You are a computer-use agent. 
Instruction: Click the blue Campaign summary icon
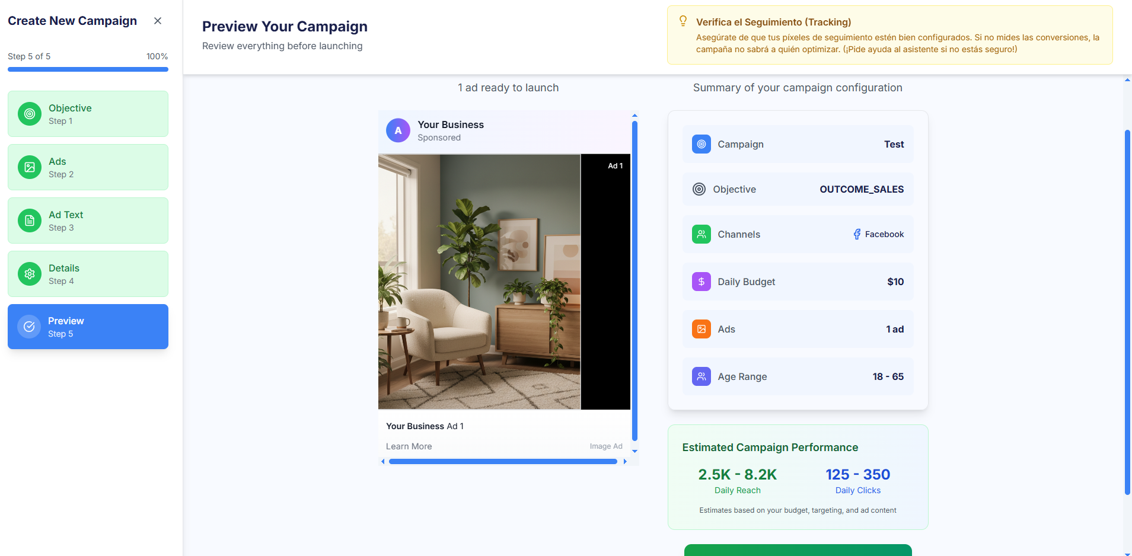click(x=701, y=144)
